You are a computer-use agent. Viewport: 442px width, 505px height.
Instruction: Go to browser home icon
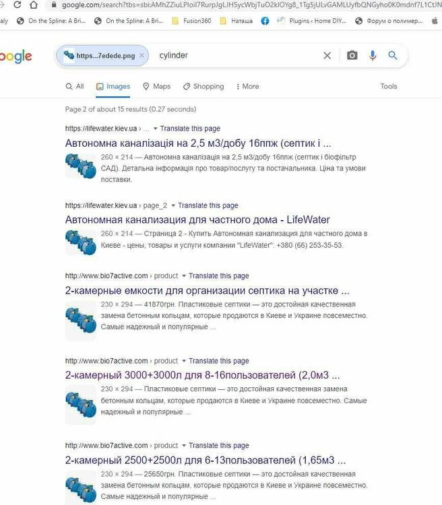pos(34,5)
